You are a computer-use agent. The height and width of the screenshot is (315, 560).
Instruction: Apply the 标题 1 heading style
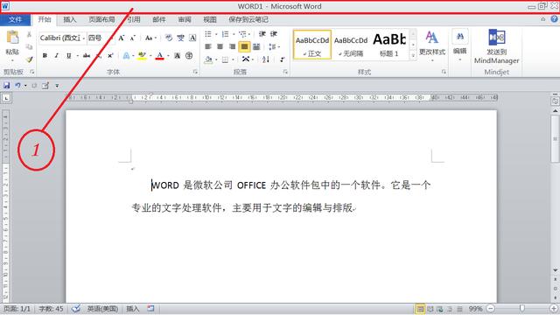coord(388,45)
